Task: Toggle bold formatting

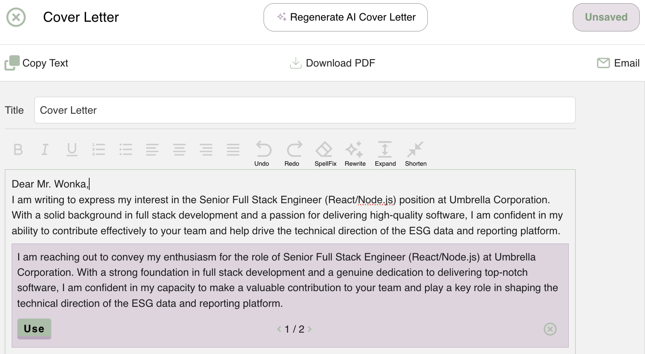Action: 18,150
